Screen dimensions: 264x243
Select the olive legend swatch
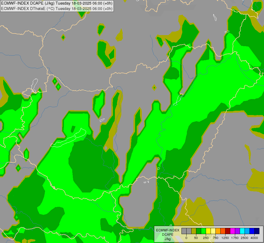194,231
